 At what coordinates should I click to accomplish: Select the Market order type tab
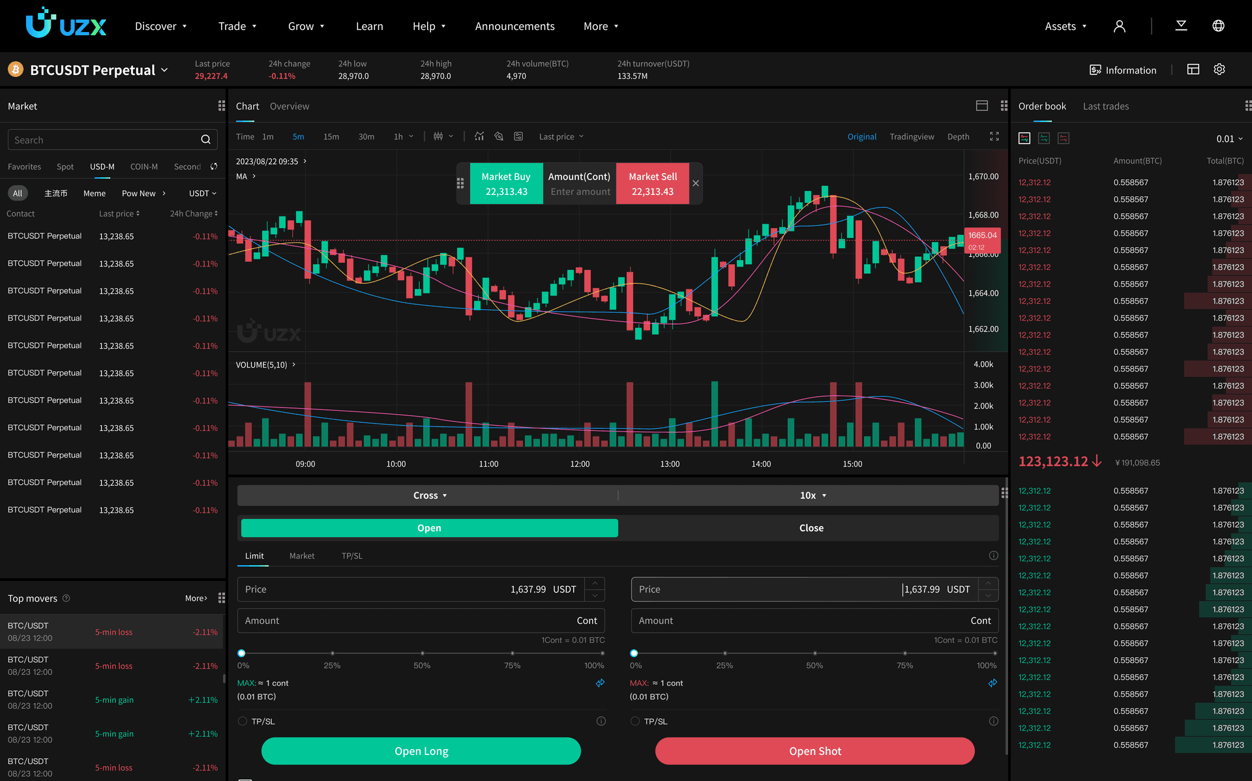[x=302, y=555]
